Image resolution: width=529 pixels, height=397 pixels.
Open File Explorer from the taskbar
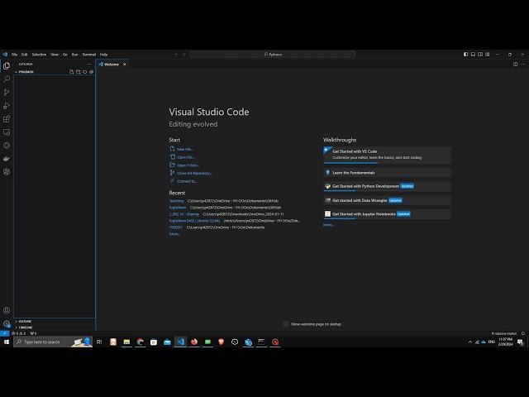(126, 342)
